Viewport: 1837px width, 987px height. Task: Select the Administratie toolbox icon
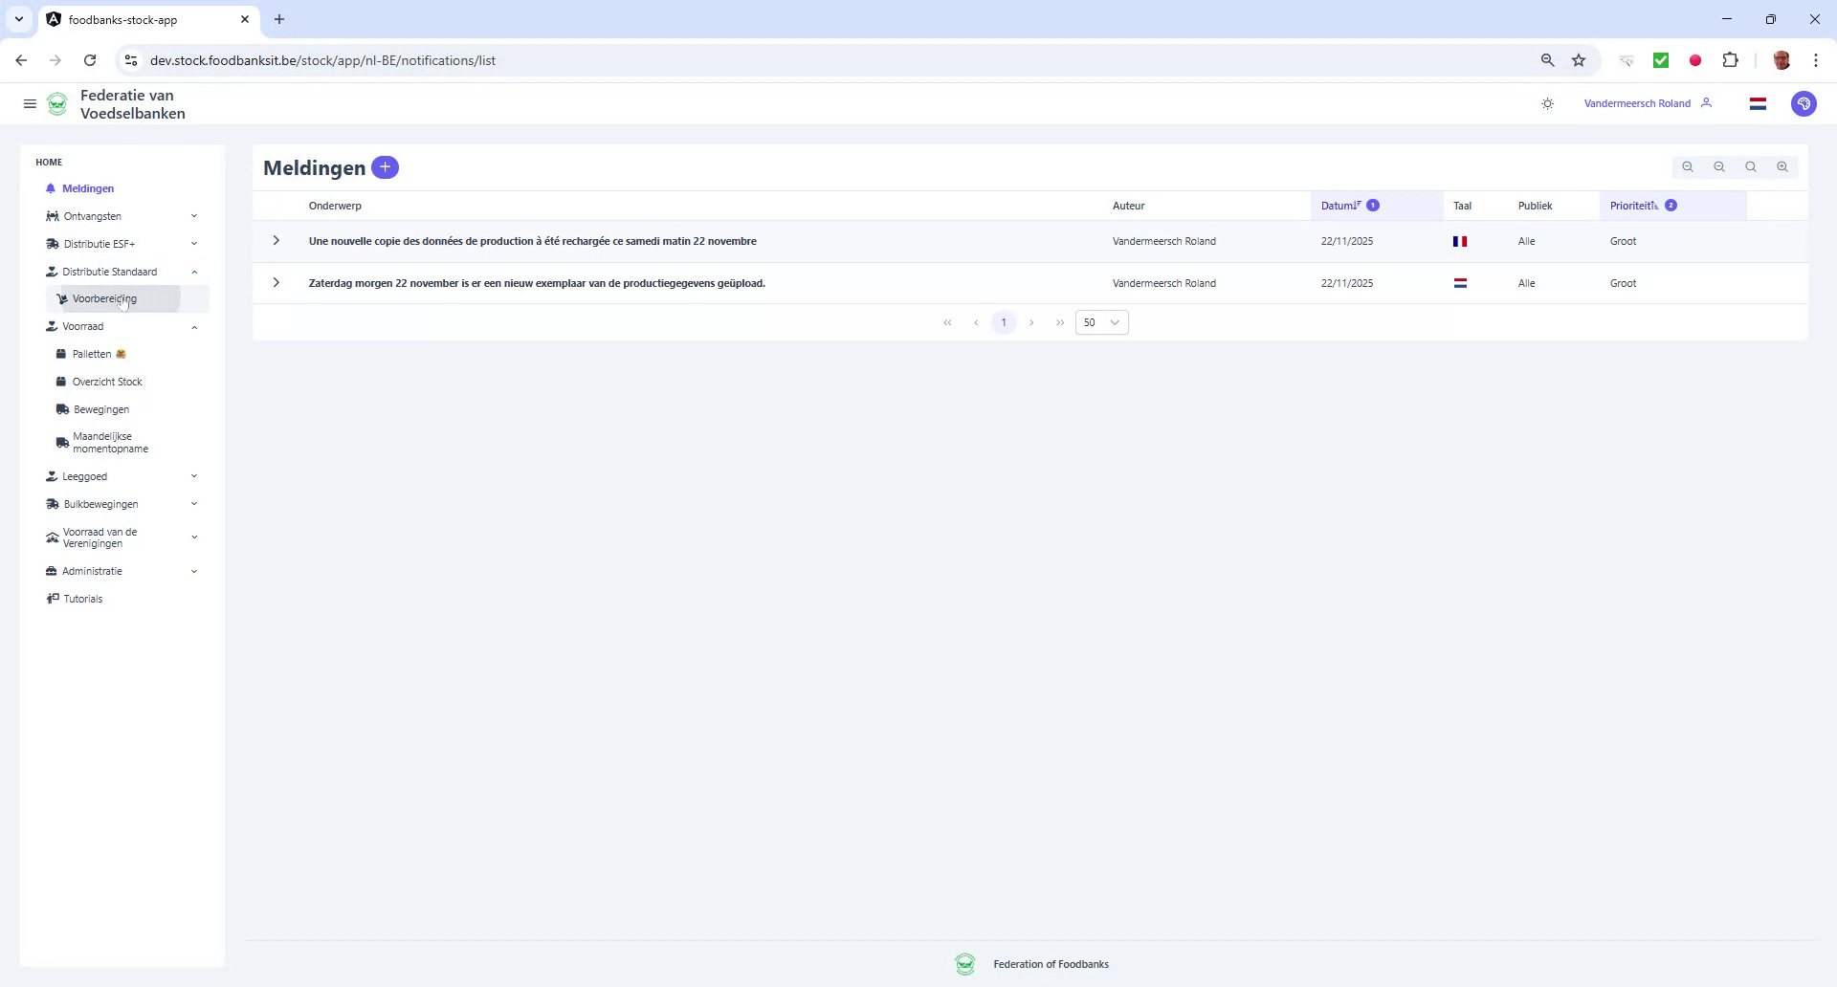pos(51,570)
